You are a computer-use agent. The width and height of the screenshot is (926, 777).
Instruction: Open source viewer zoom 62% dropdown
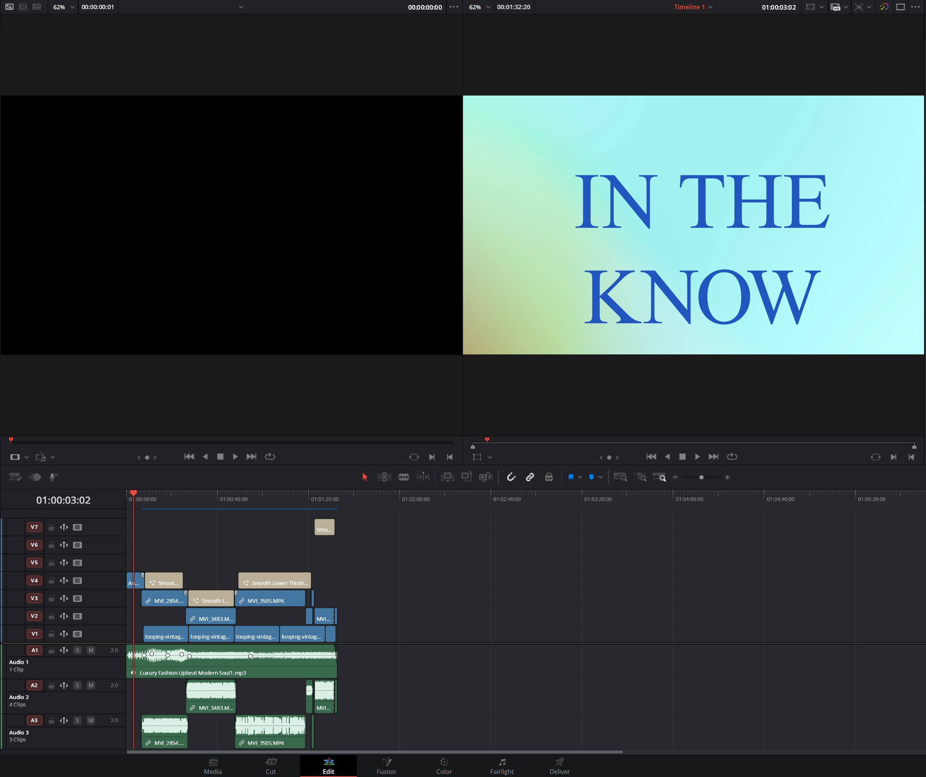pyautogui.click(x=64, y=7)
